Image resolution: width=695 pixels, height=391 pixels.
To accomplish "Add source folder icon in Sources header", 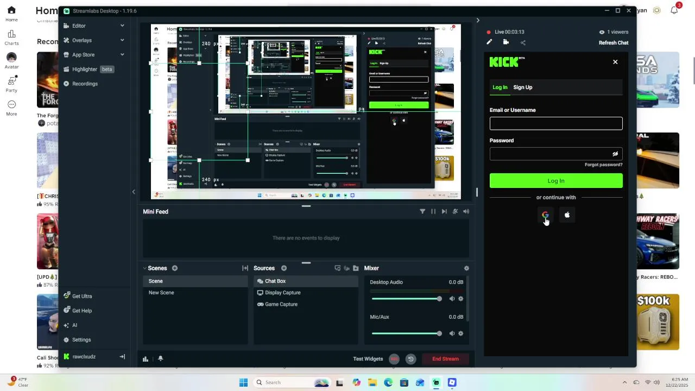I will [356, 268].
